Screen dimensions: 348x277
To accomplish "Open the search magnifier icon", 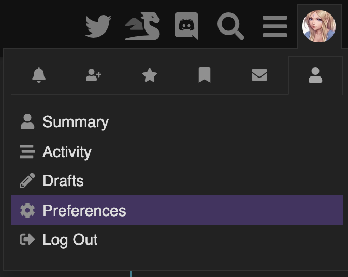I will tap(230, 26).
